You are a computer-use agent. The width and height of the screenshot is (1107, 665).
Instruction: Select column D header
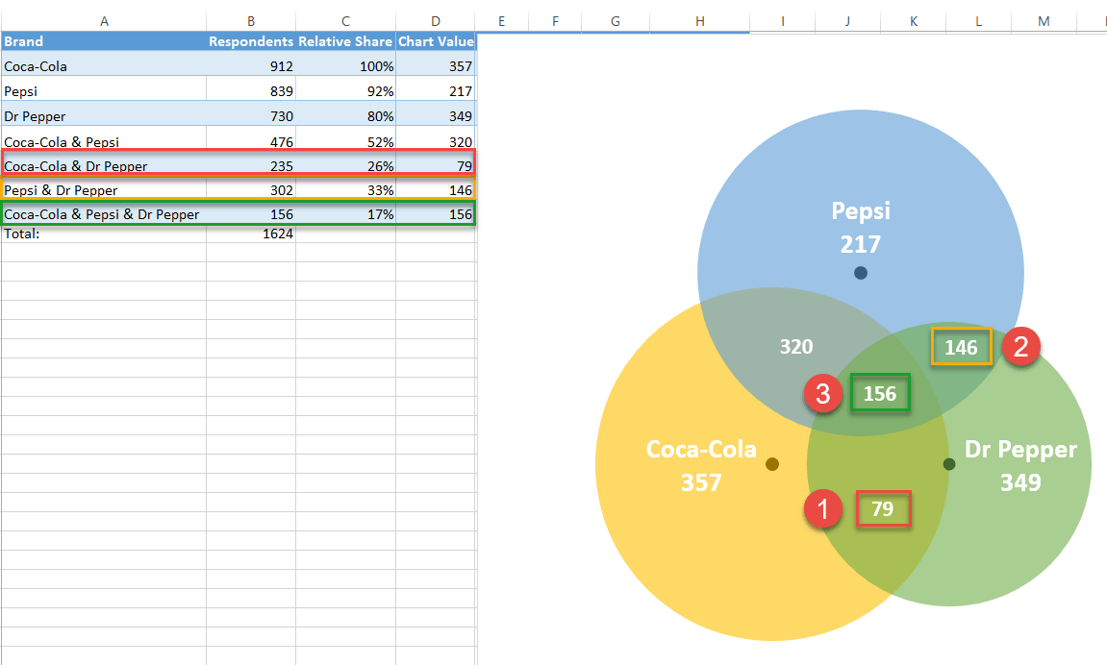pyautogui.click(x=436, y=20)
